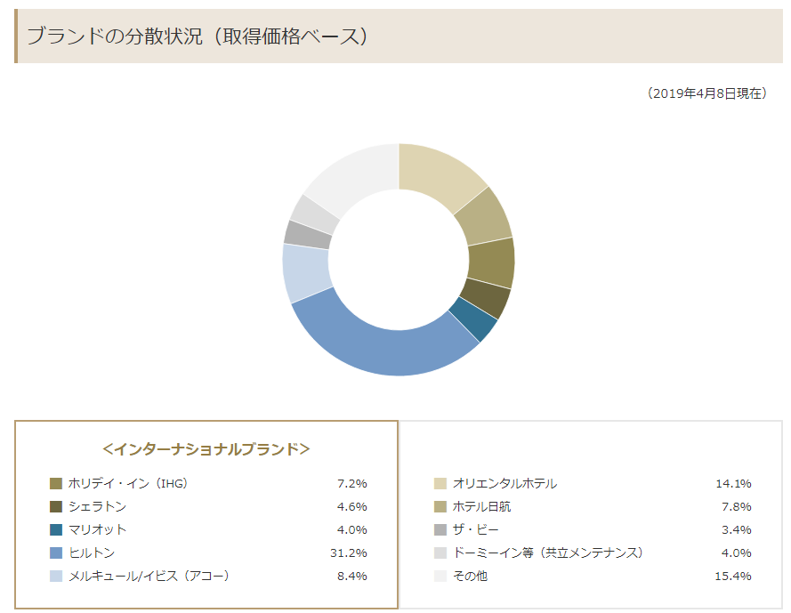
Task: Click the その他 legend color swatch
Action: [440, 576]
